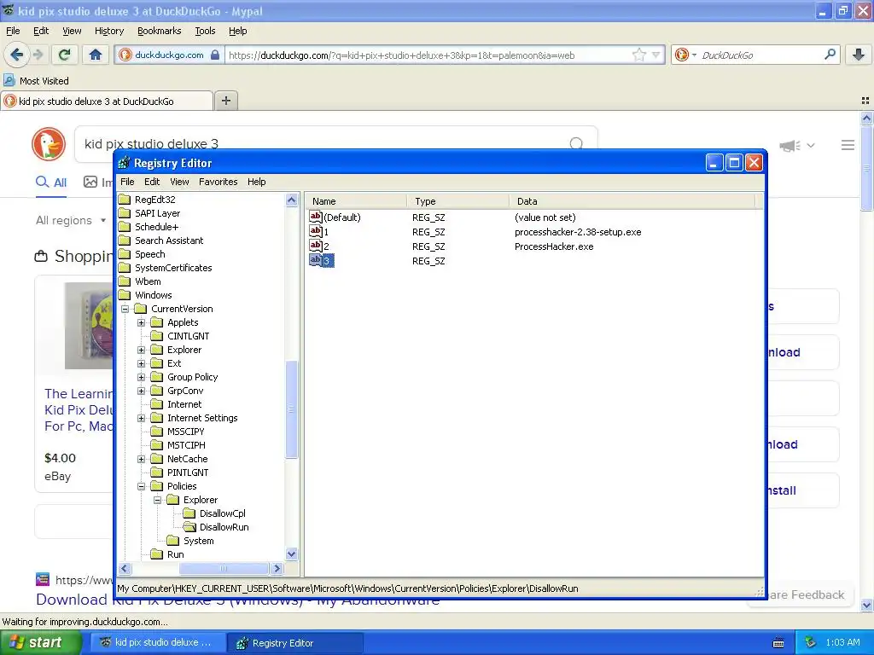Screen dimensions: 874x655
Task: Open Registry Editor View menu
Action: pos(179,182)
